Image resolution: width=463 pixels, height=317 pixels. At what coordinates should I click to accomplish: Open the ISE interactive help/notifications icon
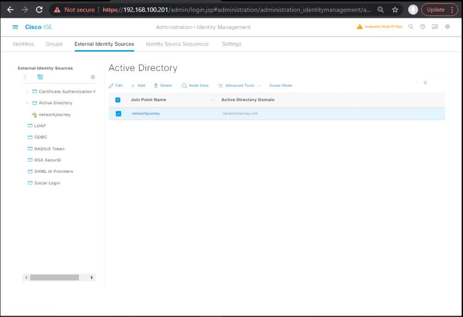pos(435,27)
